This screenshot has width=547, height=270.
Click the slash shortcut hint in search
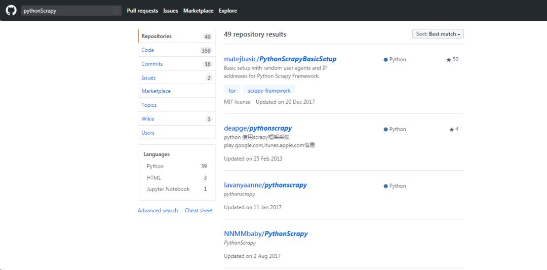116,11
